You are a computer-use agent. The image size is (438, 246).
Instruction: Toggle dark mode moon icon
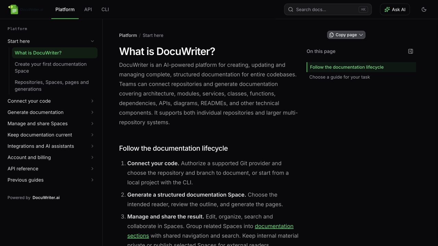click(424, 10)
